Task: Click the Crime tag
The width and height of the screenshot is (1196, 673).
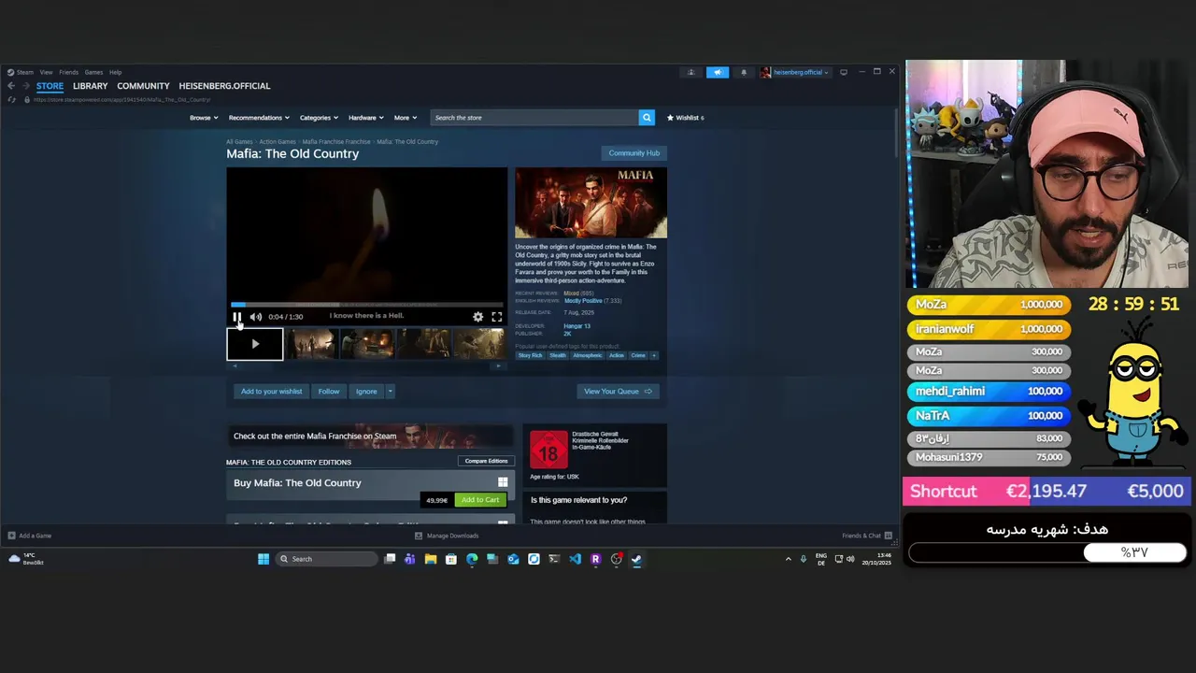Action: 638,355
